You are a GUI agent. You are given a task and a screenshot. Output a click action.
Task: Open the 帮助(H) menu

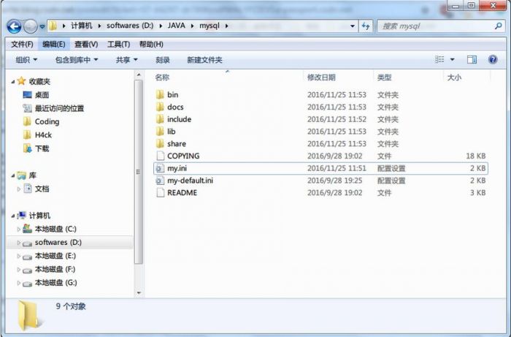point(151,44)
